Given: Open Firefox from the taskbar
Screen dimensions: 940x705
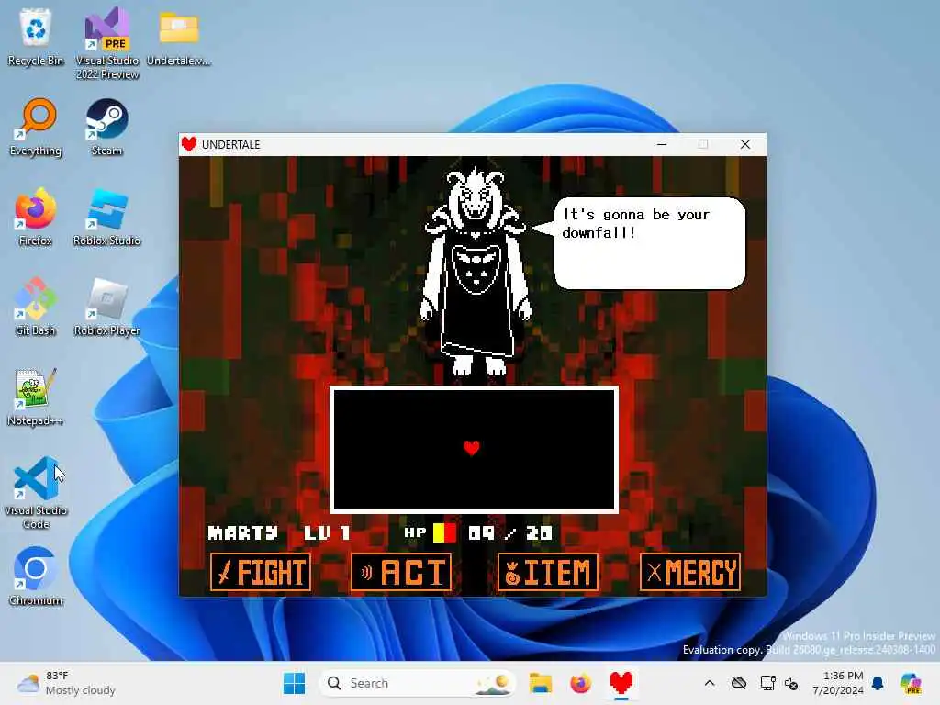Looking at the screenshot, I should (x=580, y=683).
